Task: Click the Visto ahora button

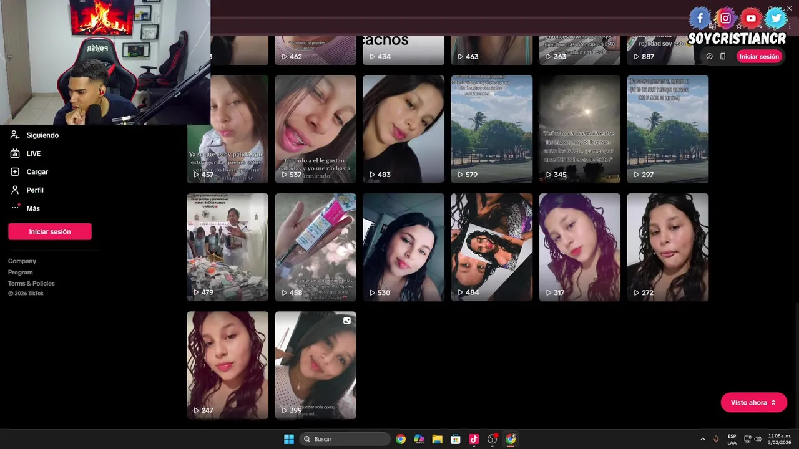Action: pyautogui.click(x=753, y=403)
